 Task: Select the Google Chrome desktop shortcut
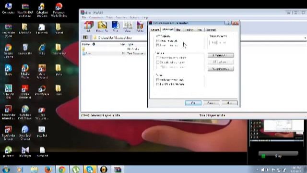[8, 51]
